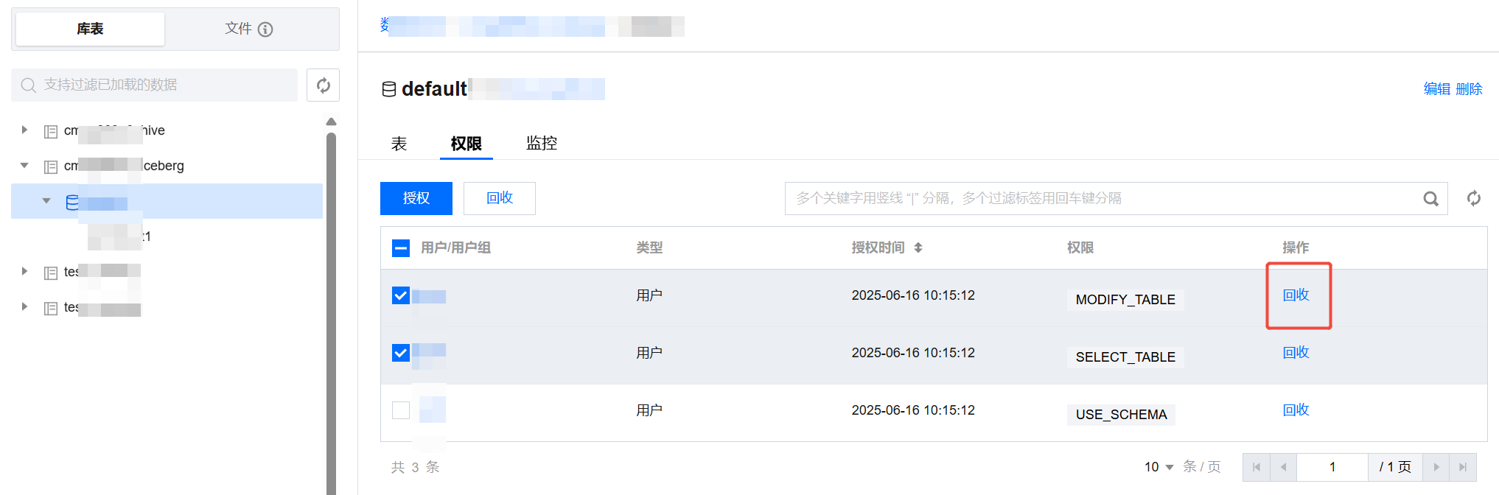Click the tree refresh icon beside search

[323, 85]
